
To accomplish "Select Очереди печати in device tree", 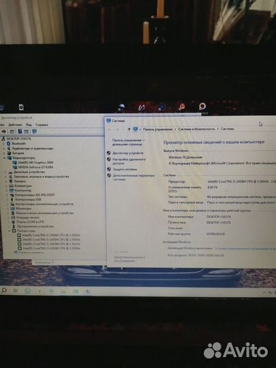I will pos(28,217).
